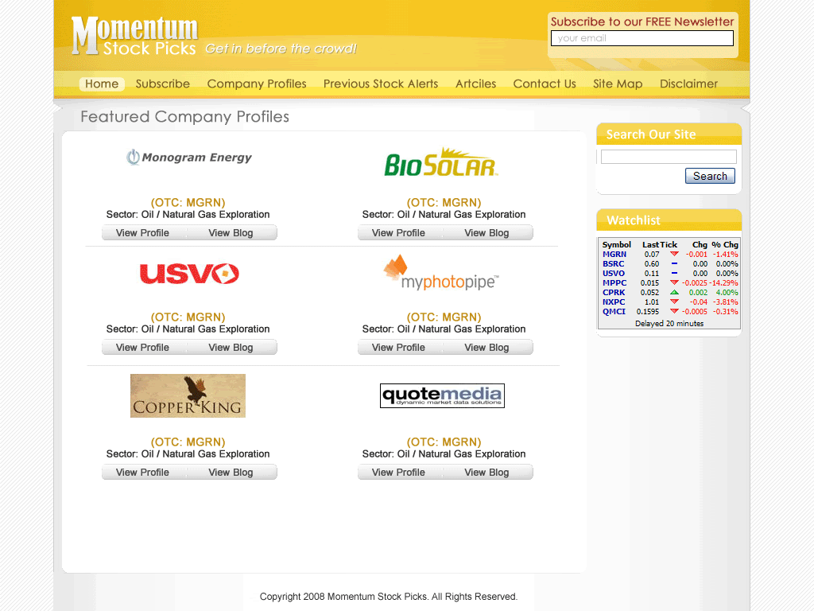View Profile for quotemedia
Screen dimensions: 814x611
pyautogui.click(x=399, y=473)
